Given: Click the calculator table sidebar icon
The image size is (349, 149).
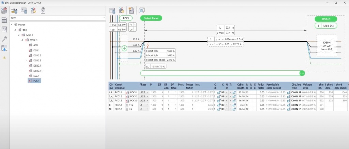Looking at the screenshot, I should [4, 20].
